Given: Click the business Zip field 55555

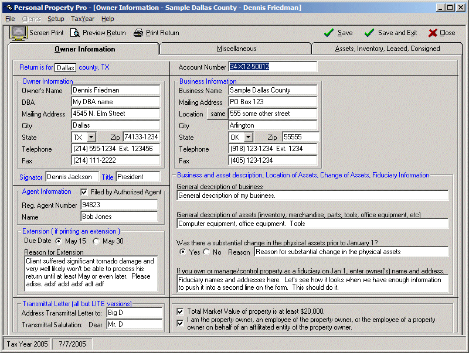Looking at the screenshot, I should pos(301,137).
